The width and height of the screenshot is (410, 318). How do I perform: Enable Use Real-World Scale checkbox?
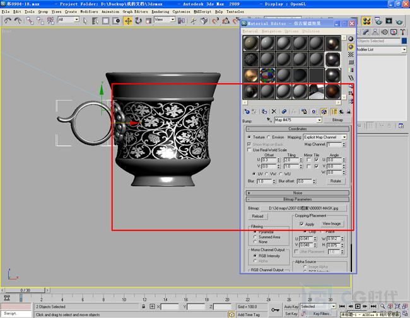coord(249,150)
